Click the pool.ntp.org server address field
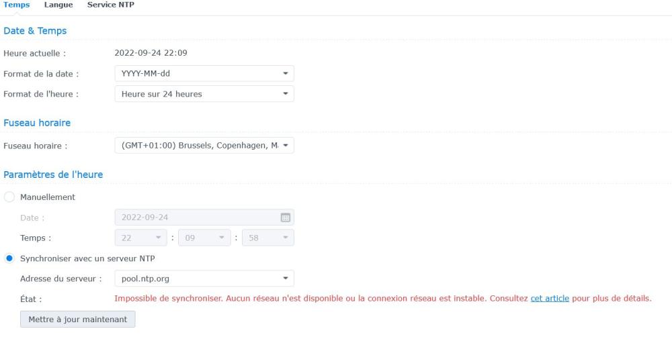Viewport: 672px width, 339px height. (195, 278)
